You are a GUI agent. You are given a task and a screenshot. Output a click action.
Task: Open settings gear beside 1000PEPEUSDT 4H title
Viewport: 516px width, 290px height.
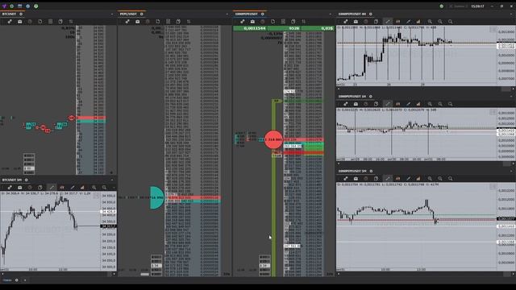(371, 14)
